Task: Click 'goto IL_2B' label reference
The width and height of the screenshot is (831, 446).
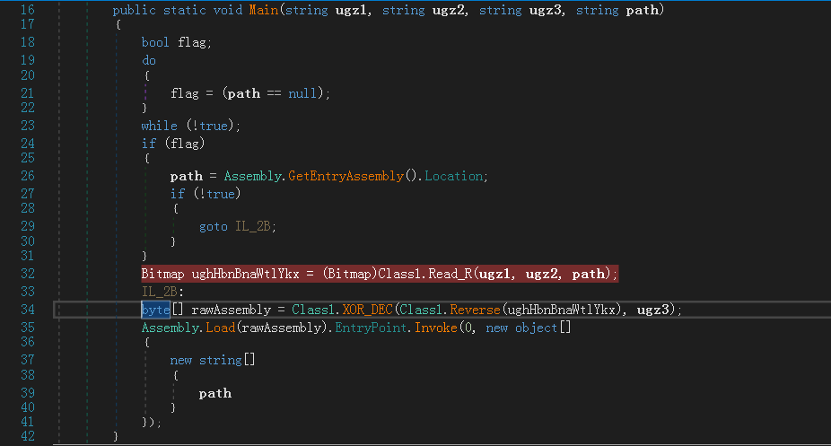Action: pyautogui.click(x=237, y=227)
